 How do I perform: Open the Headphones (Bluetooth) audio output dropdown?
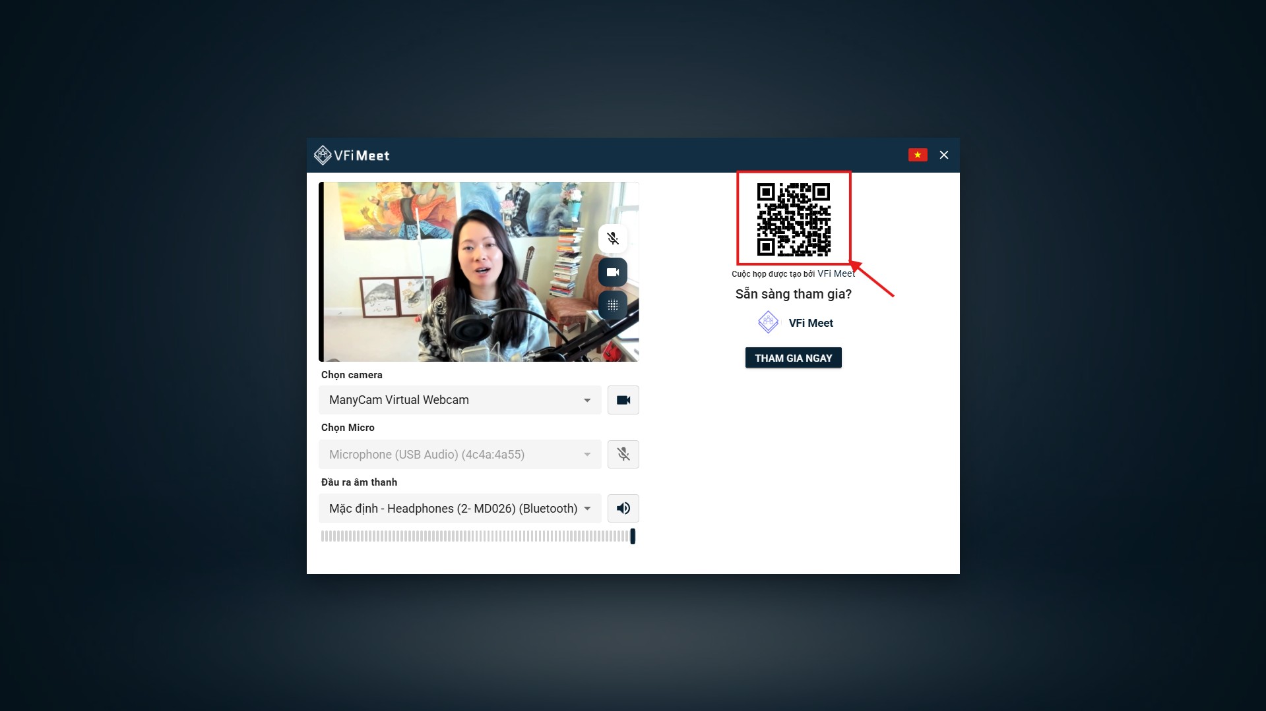tap(460, 508)
